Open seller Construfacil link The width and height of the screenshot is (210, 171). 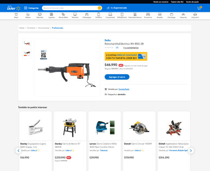click(124, 89)
